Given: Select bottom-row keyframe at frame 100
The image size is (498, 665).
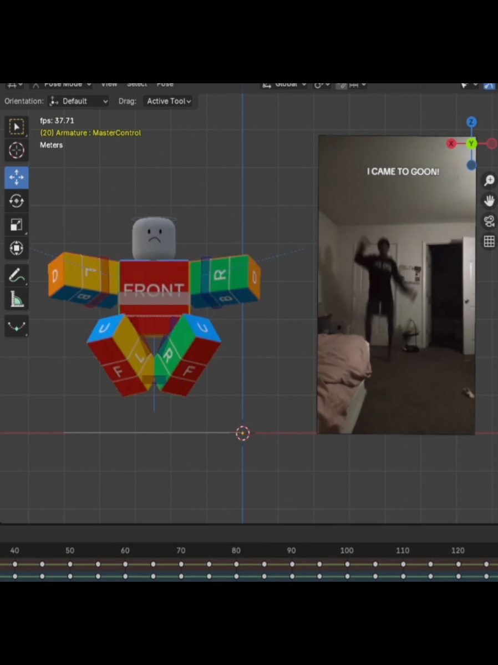Looking at the screenshot, I should [347, 576].
